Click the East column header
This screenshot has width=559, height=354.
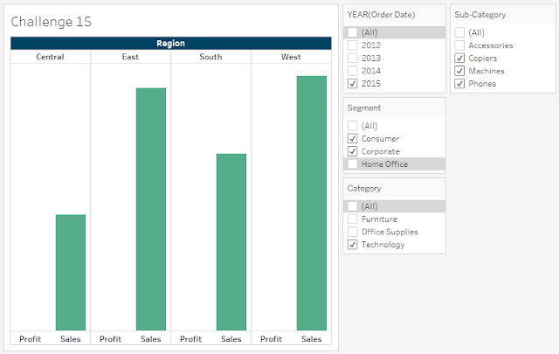tap(130, 57)
